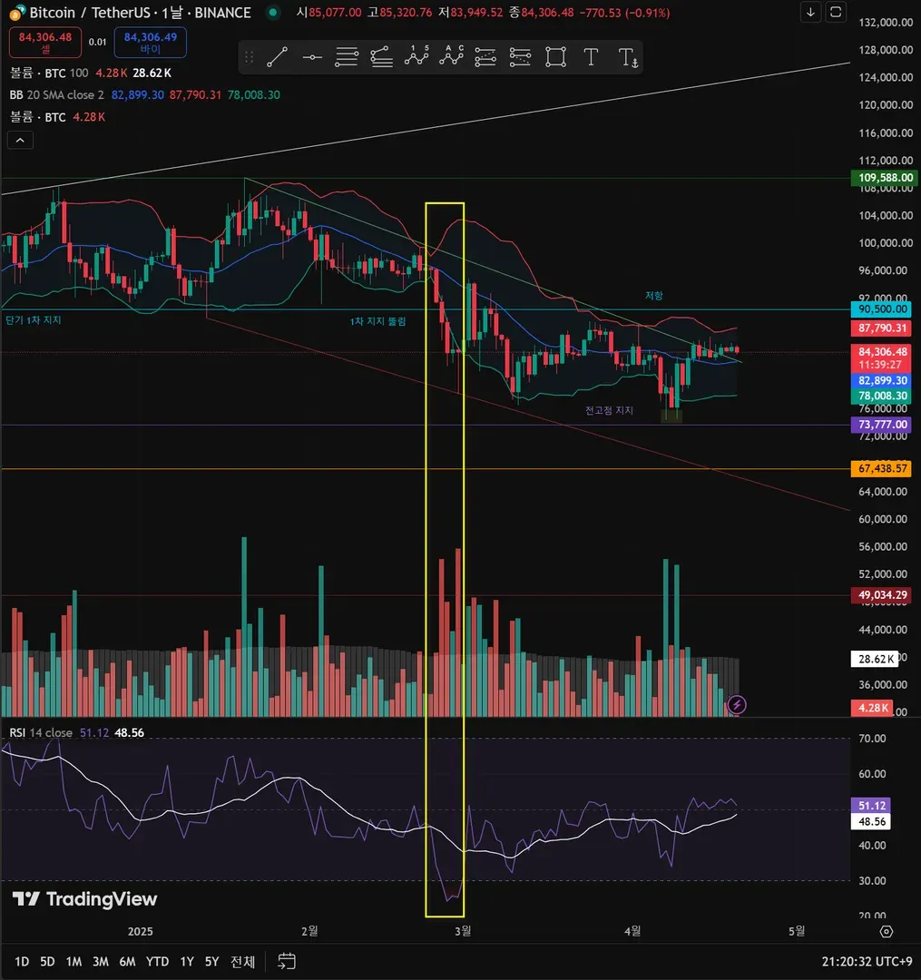Click the fullscreen icon at top right

[836, 12]
